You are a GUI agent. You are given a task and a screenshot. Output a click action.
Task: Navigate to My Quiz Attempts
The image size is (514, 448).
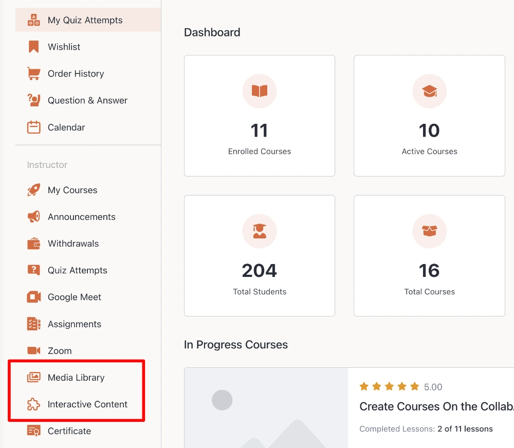point(84,20)
